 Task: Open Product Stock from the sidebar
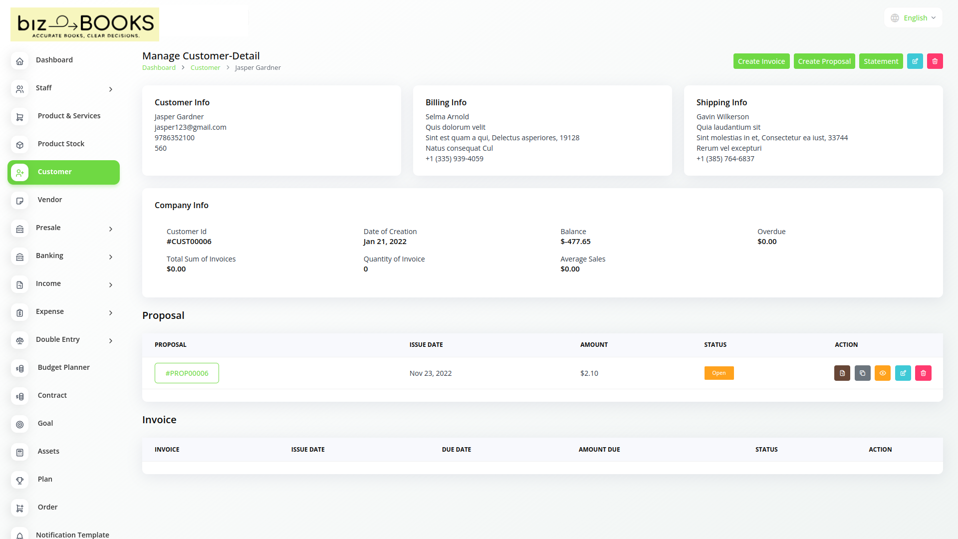click(x=61, y=144)
